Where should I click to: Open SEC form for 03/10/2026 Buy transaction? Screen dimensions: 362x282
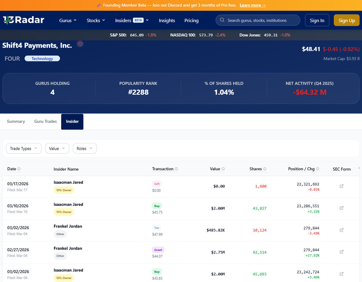[341, 208]
